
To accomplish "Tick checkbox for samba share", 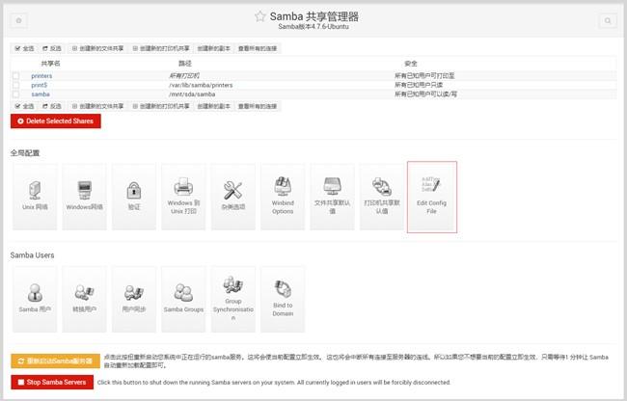I will coord(15,94).
